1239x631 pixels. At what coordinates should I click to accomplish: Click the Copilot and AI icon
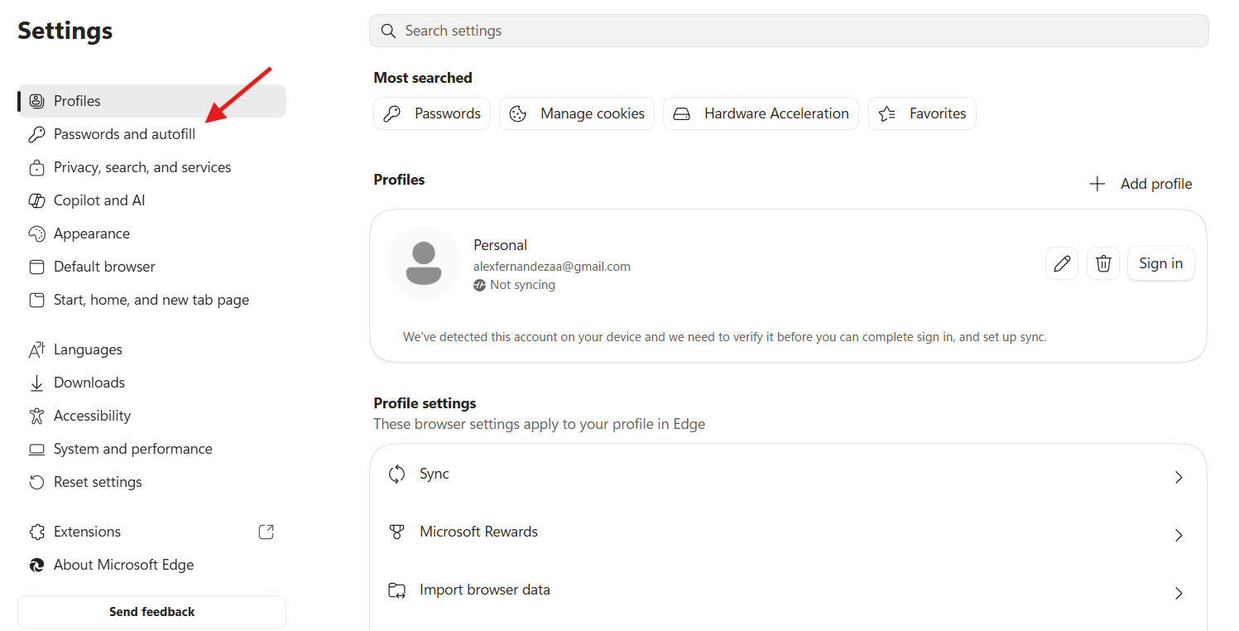coord(36,200)
